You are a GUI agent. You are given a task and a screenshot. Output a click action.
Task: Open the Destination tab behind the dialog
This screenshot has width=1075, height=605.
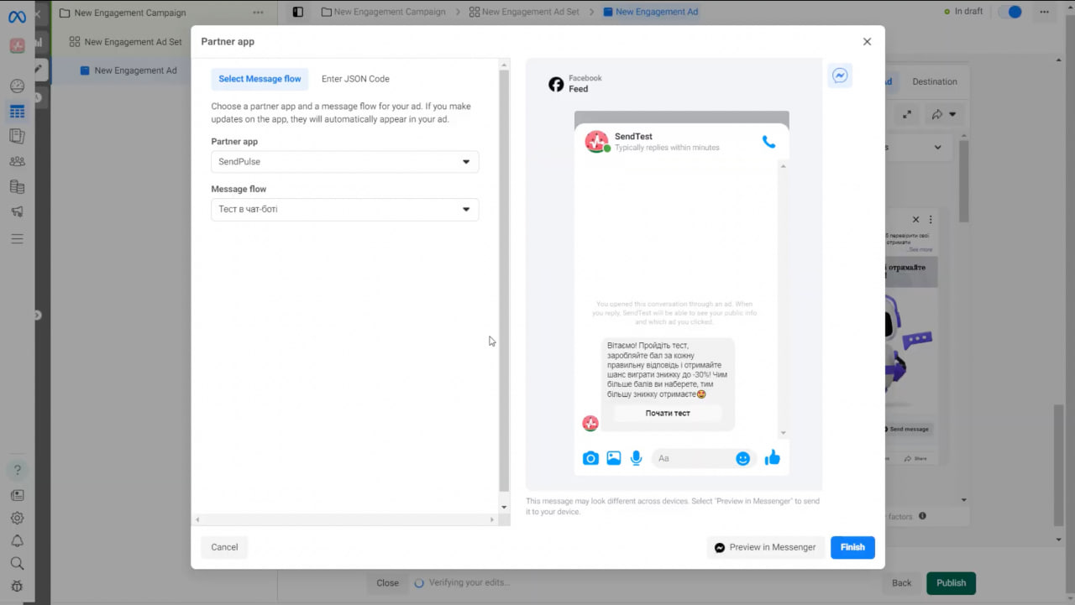pos(935,81)
